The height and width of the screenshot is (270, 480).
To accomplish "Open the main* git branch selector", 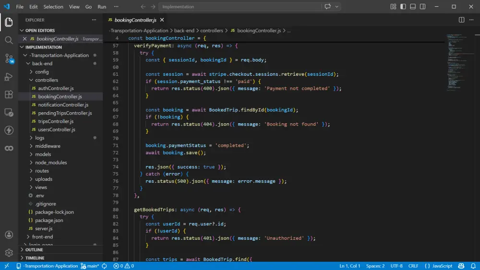I will coord(90,266).
